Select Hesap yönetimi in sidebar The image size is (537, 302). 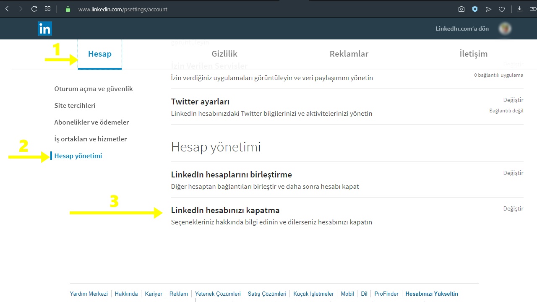pos(78,156)
